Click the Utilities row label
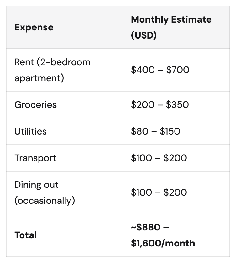The image size is (235, 264). coord(30,131)
